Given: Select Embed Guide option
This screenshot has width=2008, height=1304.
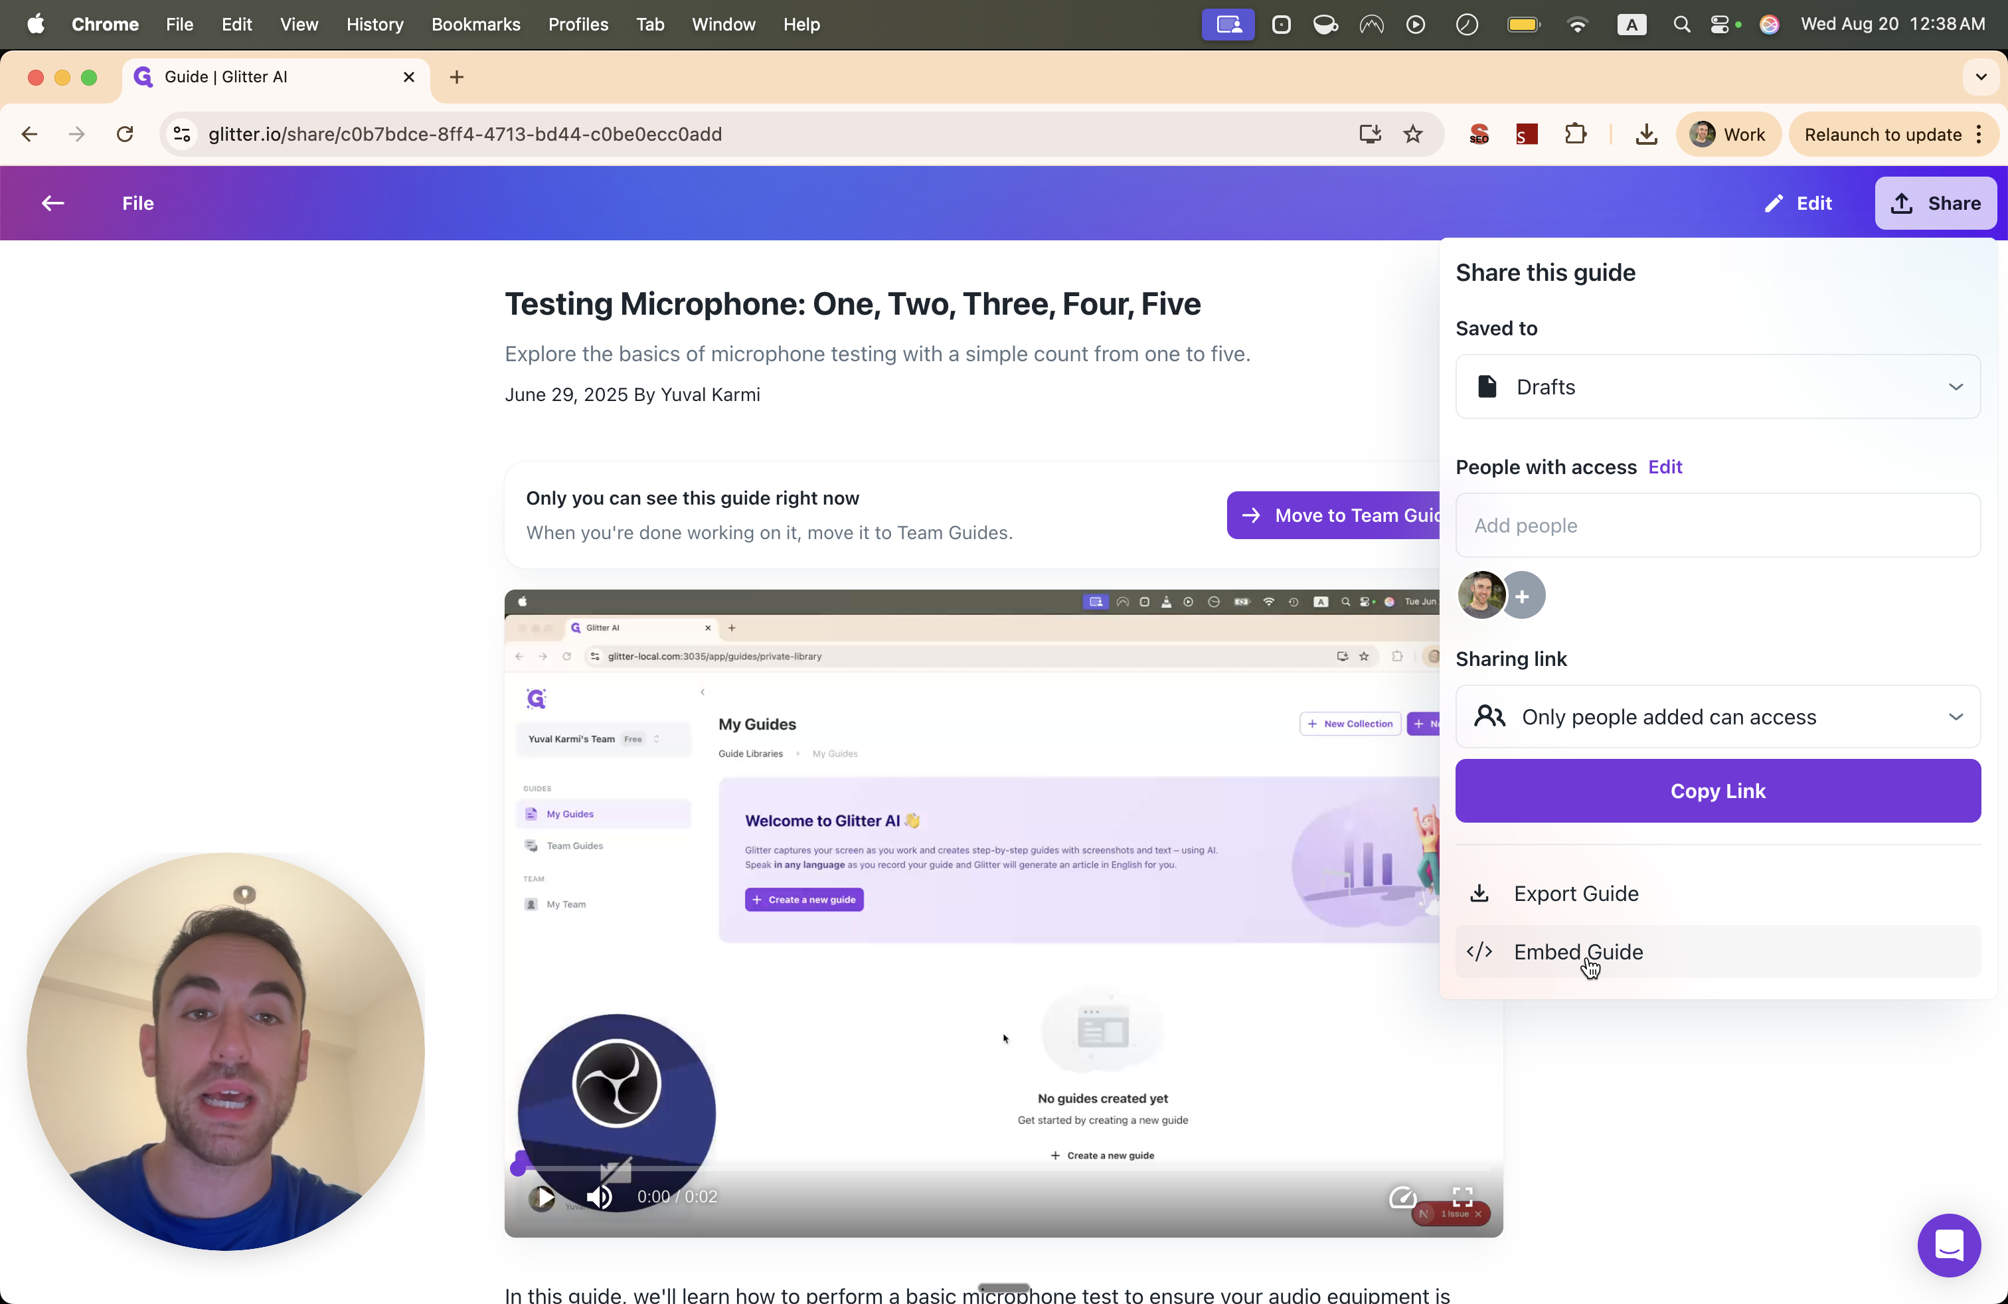Looking at the screenshot, I should point(1578,951).
